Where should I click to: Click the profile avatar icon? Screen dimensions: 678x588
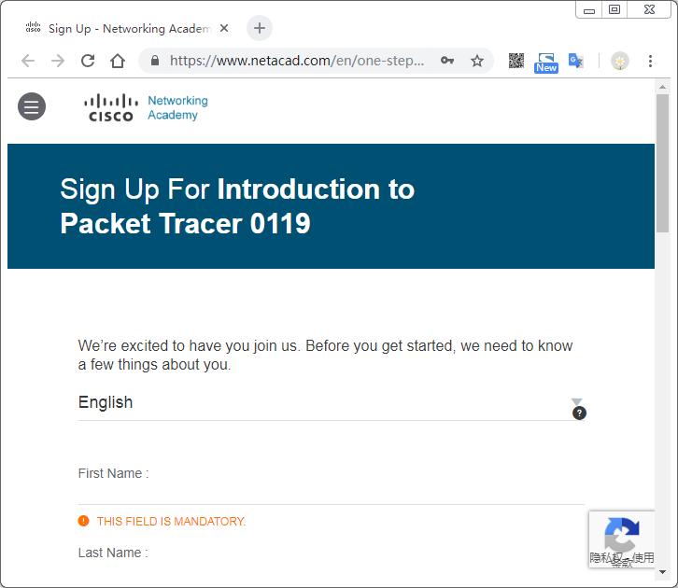[620, 61]
